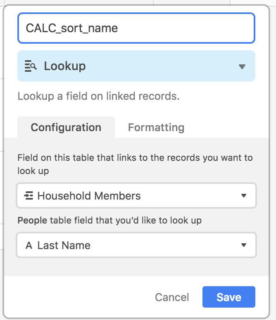The height and width of the screenshot is (320, 276).
Task: Click the blank area of the Lookup type selector
Action: [x=162, y=66]
